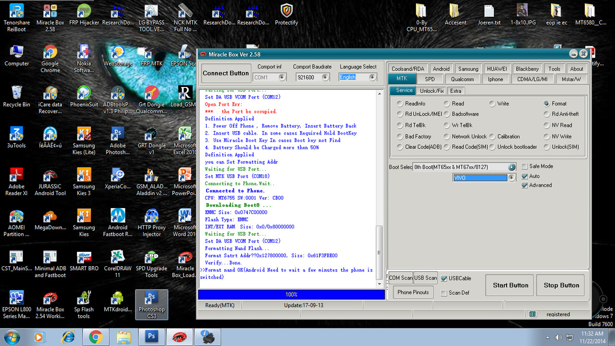Click the Photoshop icon in the taskbar
615x346 pixels.
point(151,337)
